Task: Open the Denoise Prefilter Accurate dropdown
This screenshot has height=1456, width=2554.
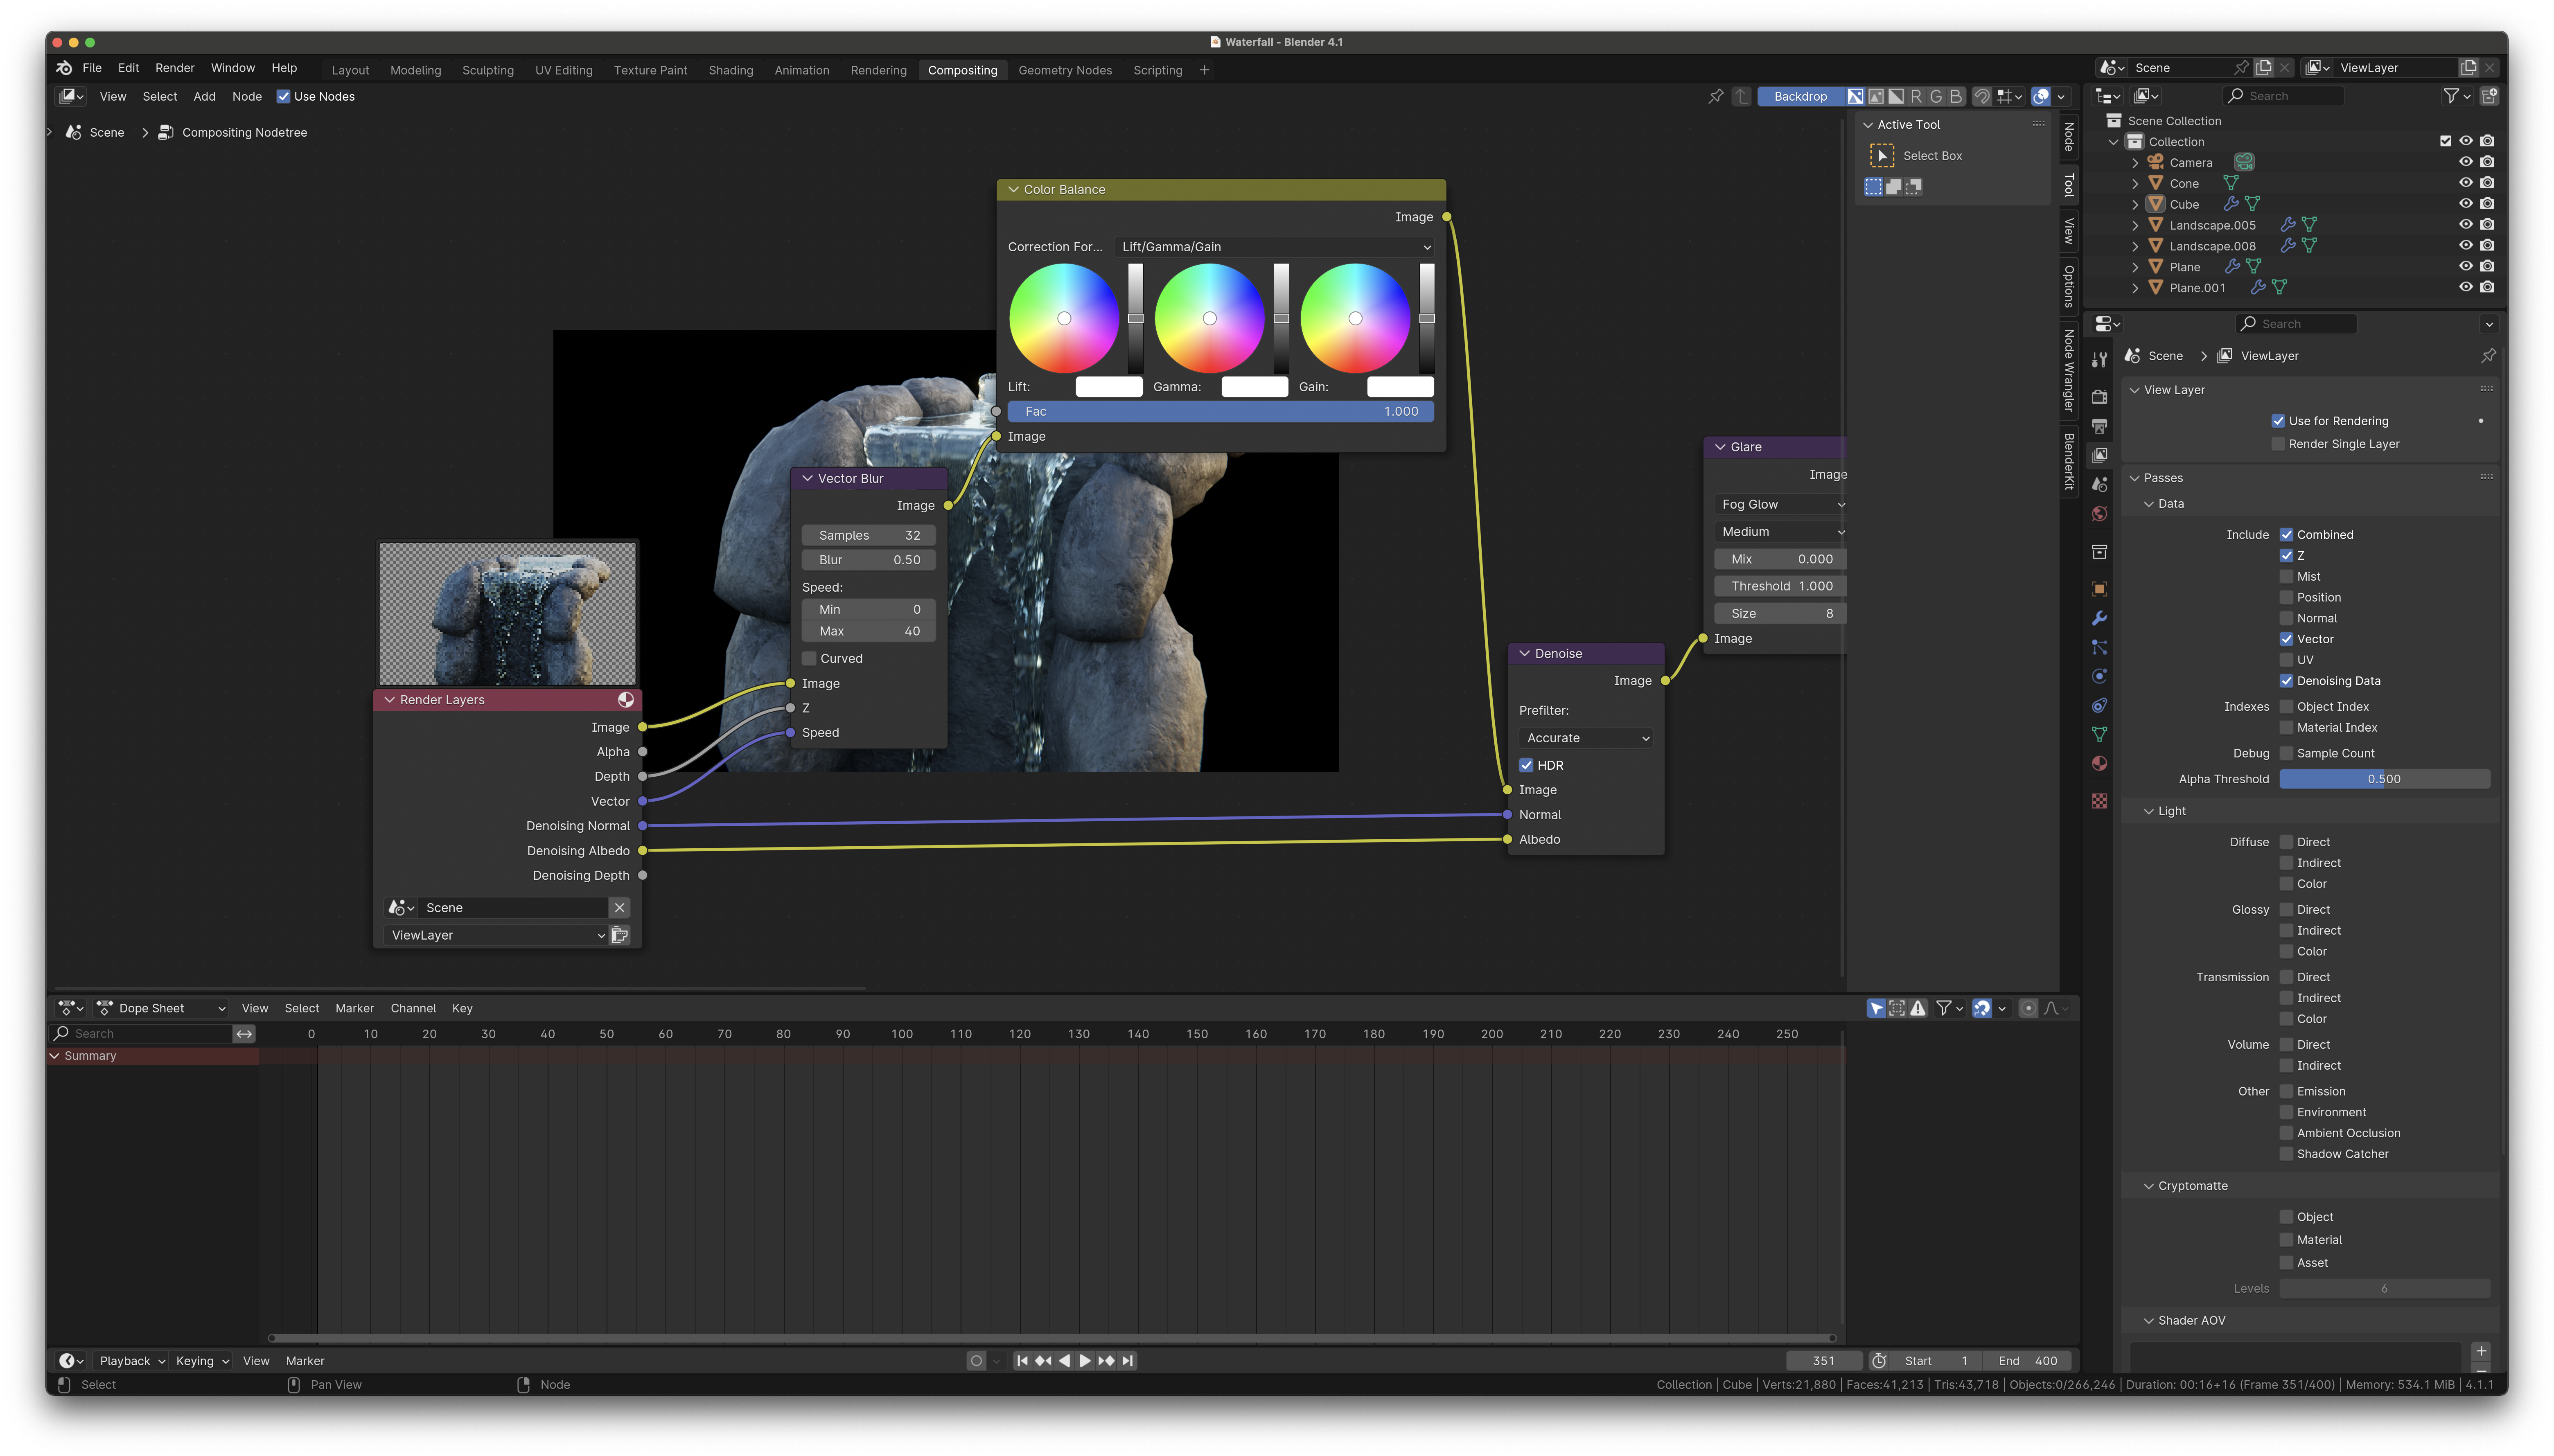Action: point(1586,738)
